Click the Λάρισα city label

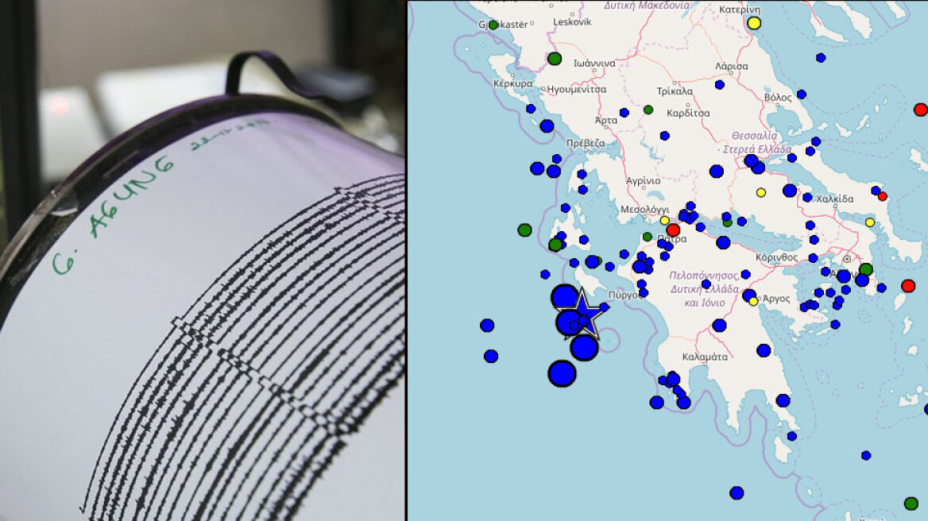[730, 66]
